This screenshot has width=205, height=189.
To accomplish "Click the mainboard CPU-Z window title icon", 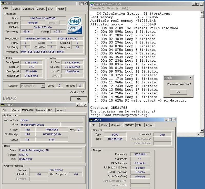I will pyautogui.click(x=3, y=105).
